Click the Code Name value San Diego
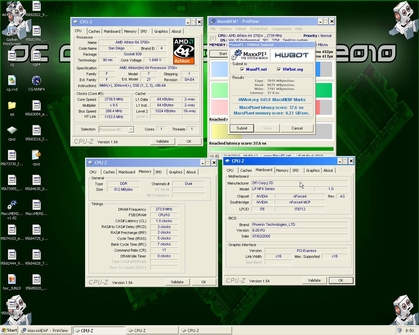 click(x=116, y=48)
